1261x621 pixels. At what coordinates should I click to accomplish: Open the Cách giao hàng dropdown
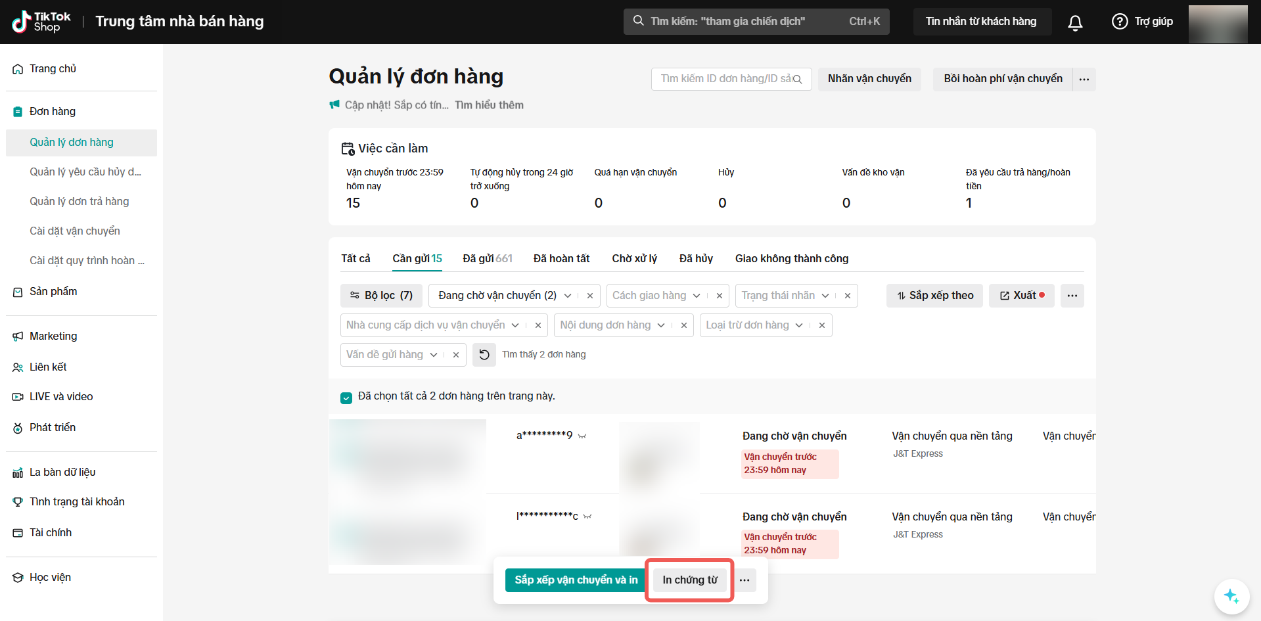coord(697,296)
